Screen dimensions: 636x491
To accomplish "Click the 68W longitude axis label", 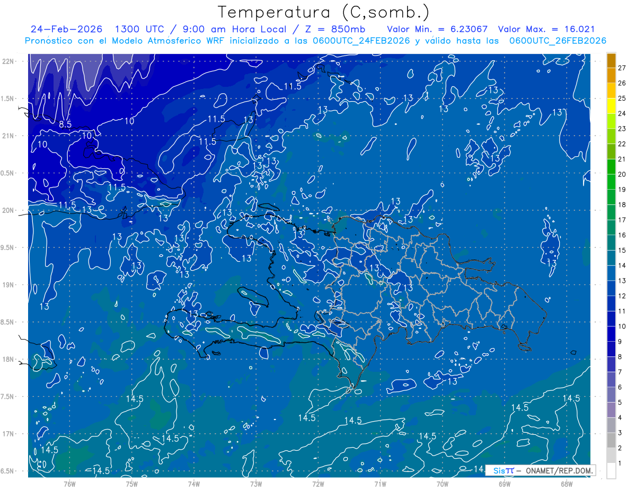I will coord(566,484).
